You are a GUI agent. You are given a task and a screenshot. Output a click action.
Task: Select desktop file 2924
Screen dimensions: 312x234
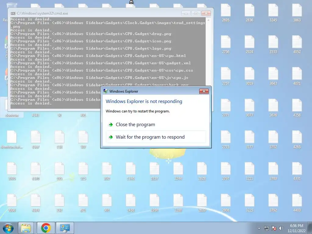[249, 44]
